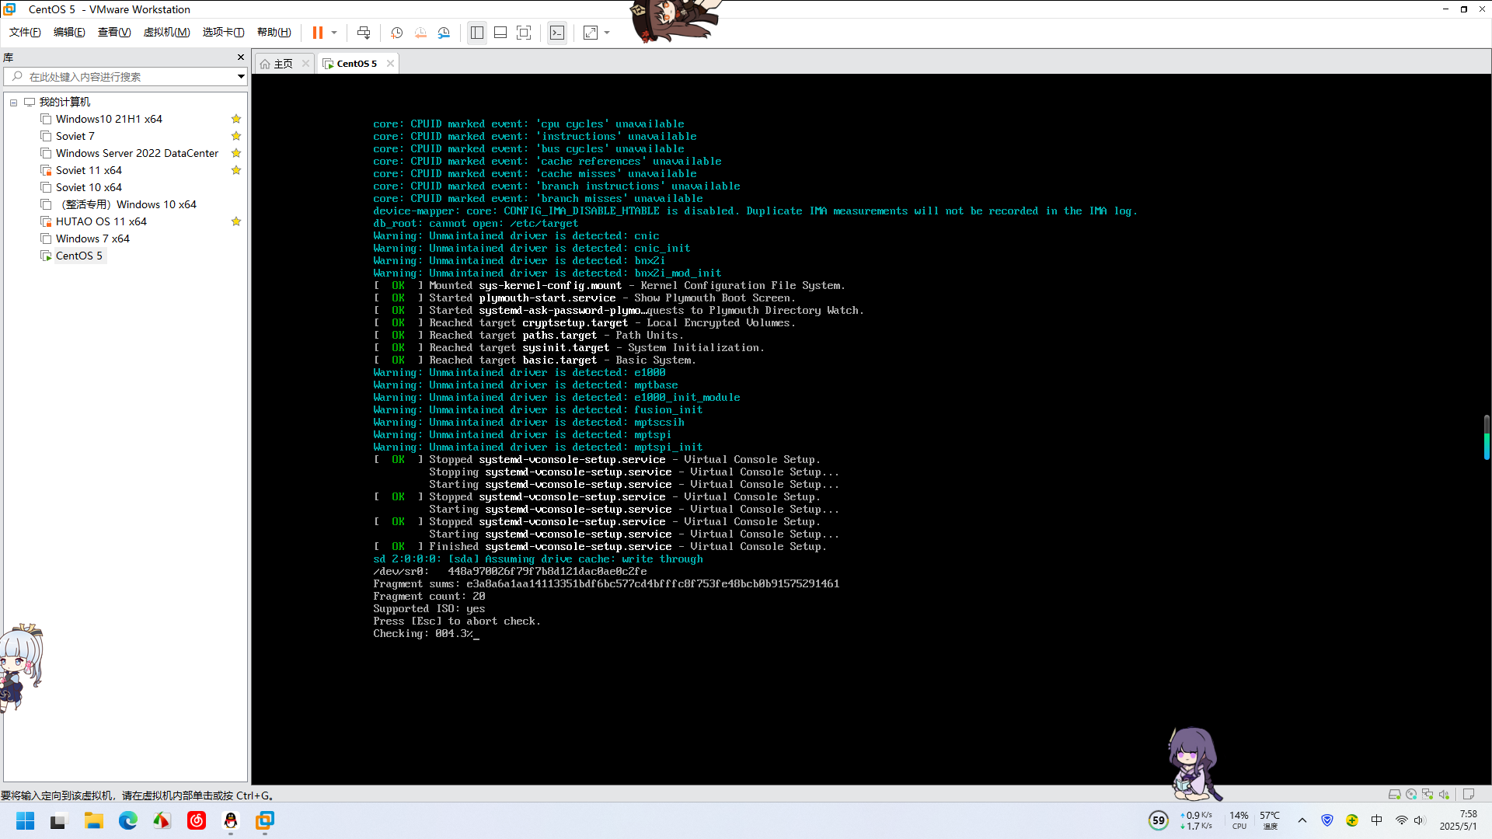1492x839 pixels.
Task: Click the hard disk status bar icon
Action: tap(1395, 794)
